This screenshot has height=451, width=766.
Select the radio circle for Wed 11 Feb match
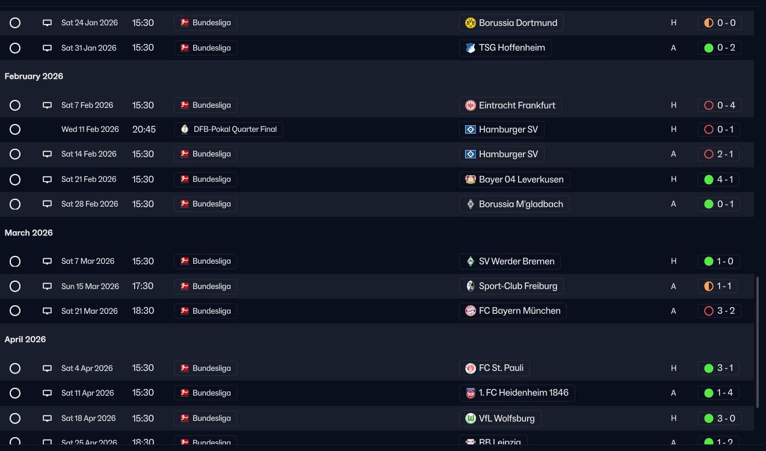coord(15,129)
